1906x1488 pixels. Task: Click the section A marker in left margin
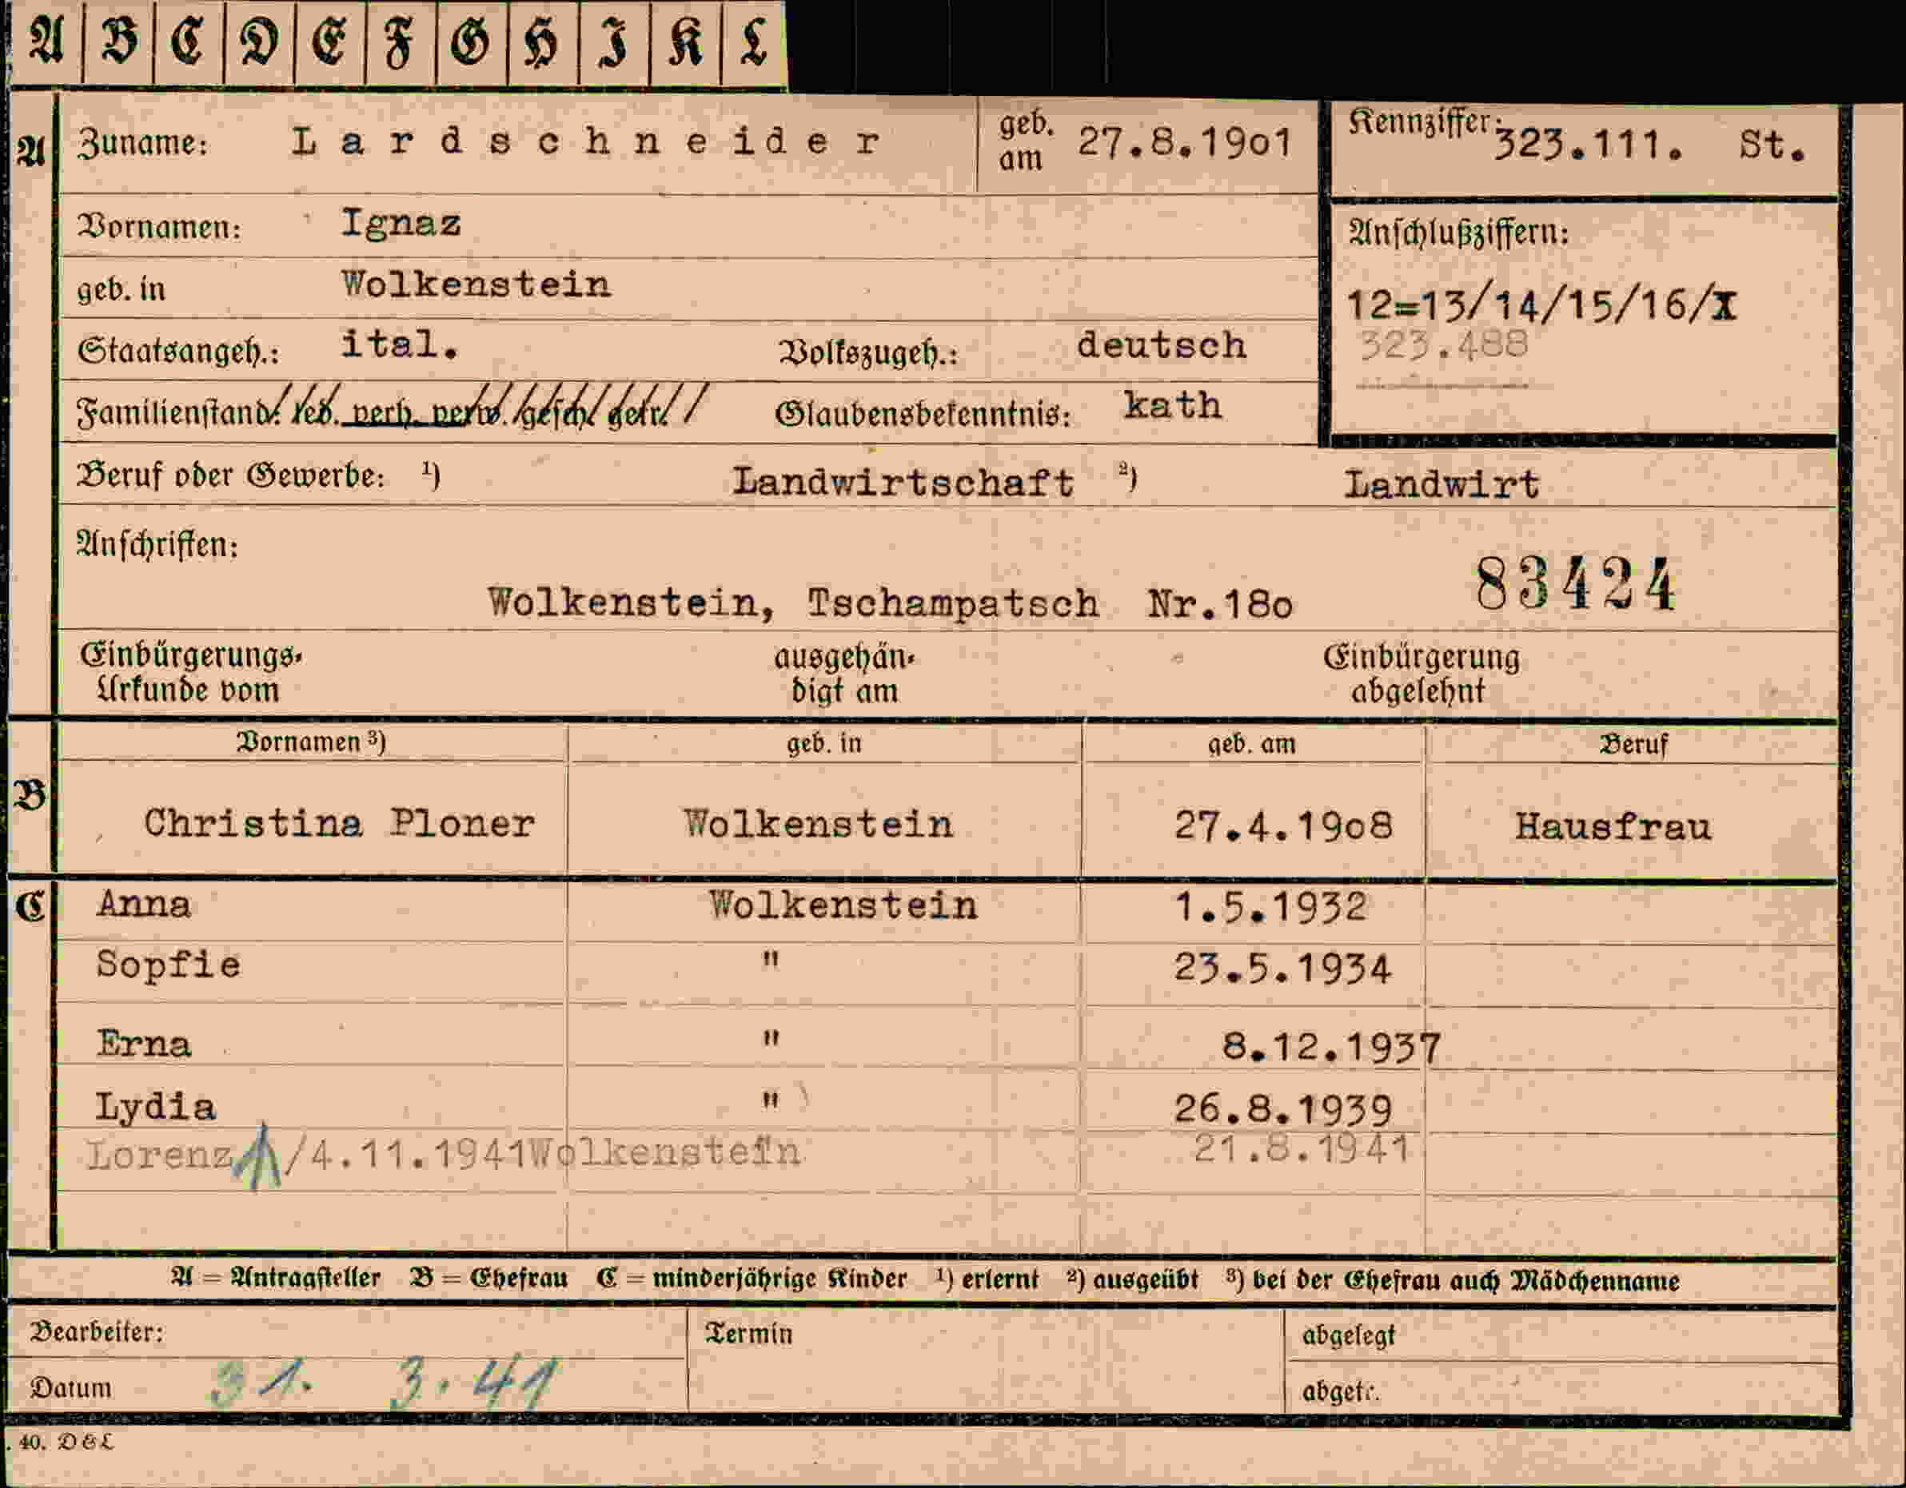pyautogui.click(x=31, y=153)
